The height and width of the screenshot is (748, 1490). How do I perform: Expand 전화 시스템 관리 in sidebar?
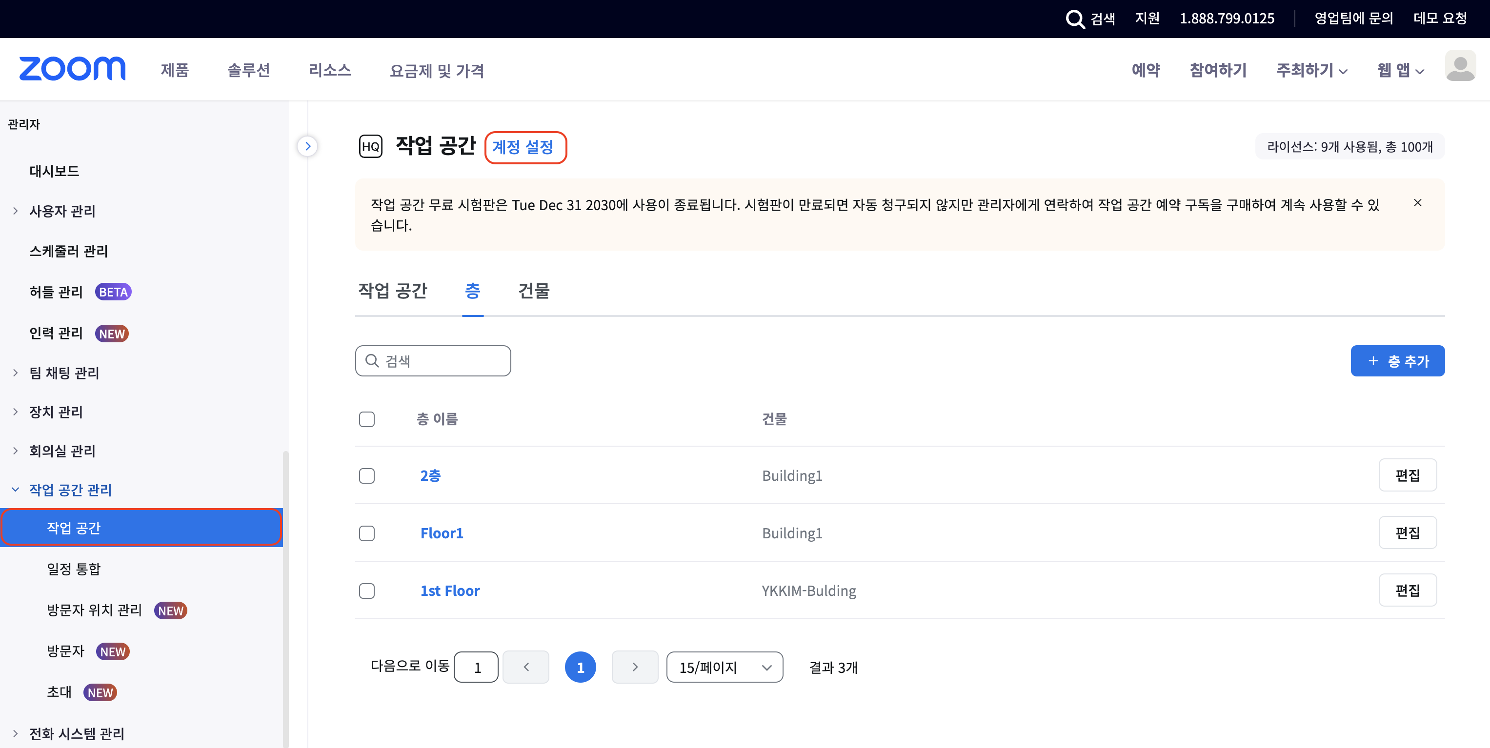point(16,733)
